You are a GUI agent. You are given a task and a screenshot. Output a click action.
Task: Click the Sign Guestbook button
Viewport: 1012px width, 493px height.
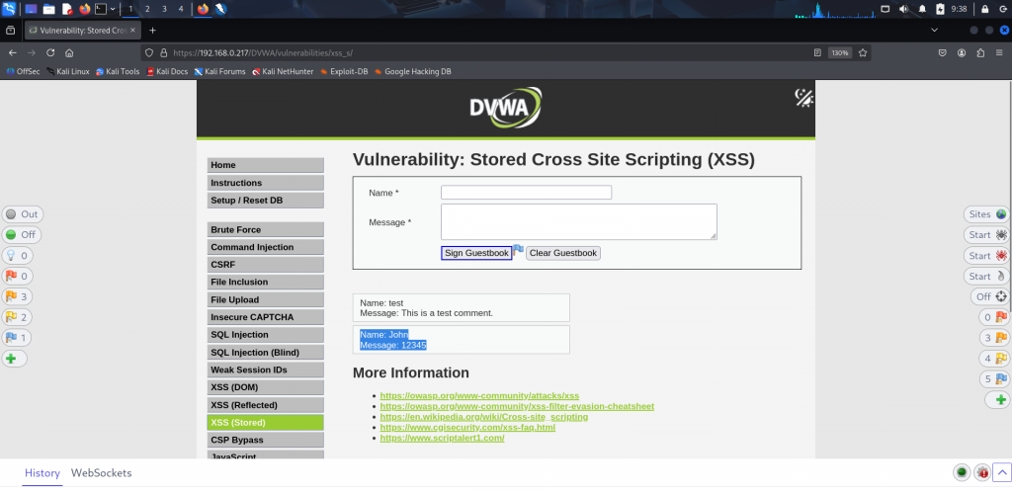click(x=476, y=253)
